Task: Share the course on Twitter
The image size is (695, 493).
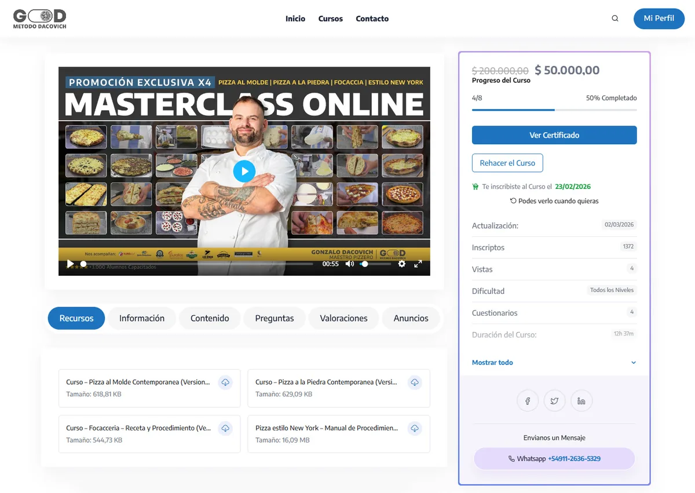Action: click(x=554, y=401)
